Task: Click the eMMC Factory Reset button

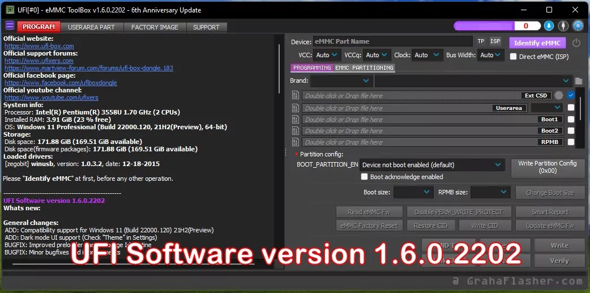Action: pos(369,226)
